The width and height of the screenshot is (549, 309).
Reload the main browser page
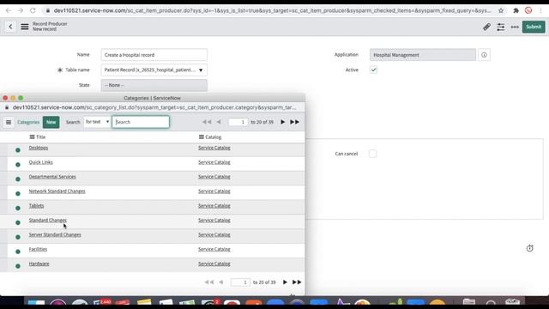33,10
